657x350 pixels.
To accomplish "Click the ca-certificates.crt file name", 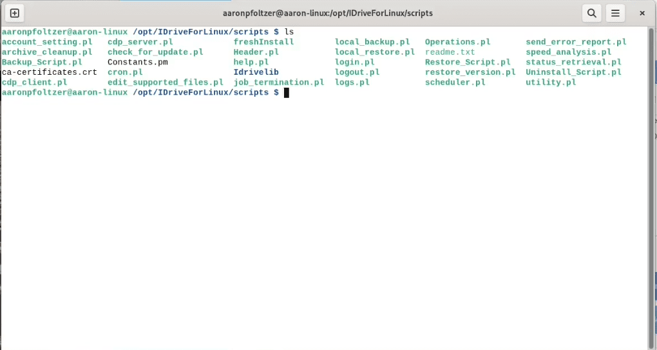I will coord(50,72).
